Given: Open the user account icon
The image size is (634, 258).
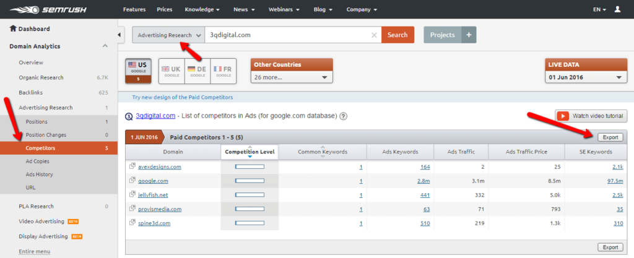Looking at the screenshot, I should pos(617,9).
